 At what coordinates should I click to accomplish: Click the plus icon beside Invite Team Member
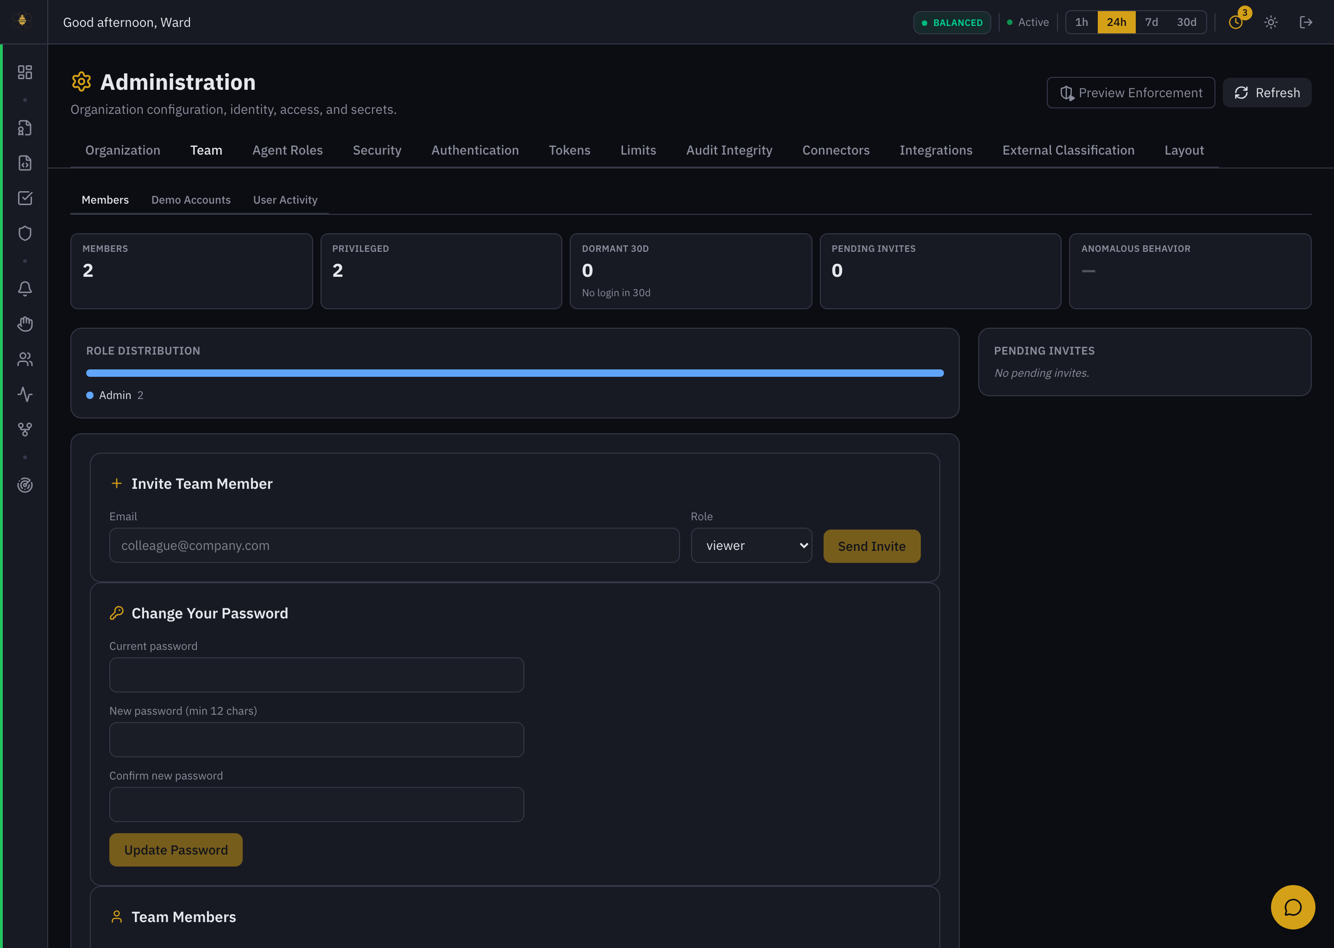[117, 483]
